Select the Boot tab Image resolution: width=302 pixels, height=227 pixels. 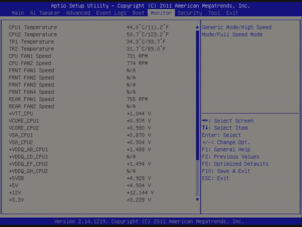(138, 13)
